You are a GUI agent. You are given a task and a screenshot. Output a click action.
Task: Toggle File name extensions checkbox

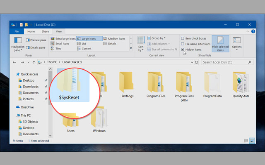click(183, 44)
